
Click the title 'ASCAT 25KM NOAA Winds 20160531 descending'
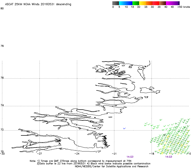tap(38, 4)
